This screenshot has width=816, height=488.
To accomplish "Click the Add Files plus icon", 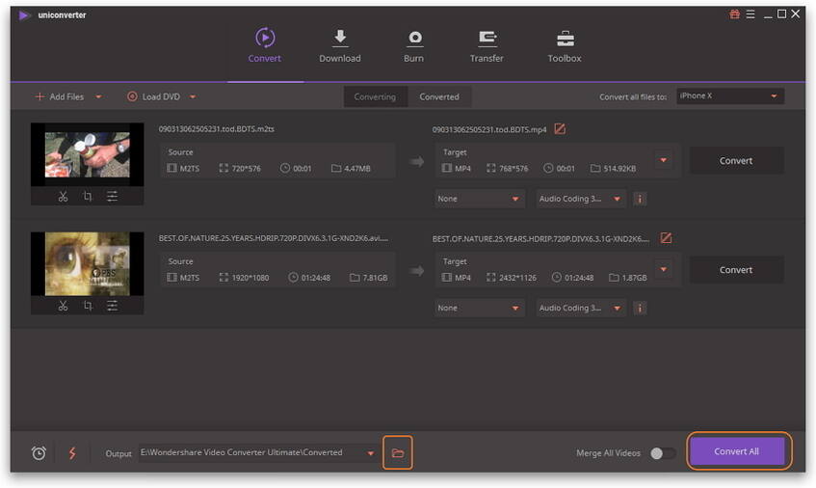I will coord(39,96).
